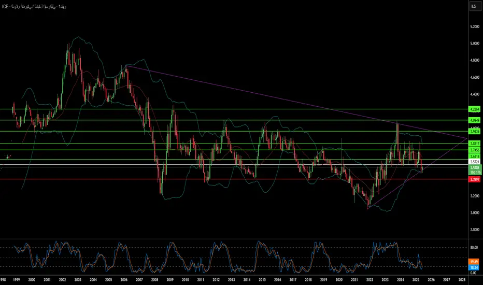Click the white 3.5721 price label

[x=474, y=162]
